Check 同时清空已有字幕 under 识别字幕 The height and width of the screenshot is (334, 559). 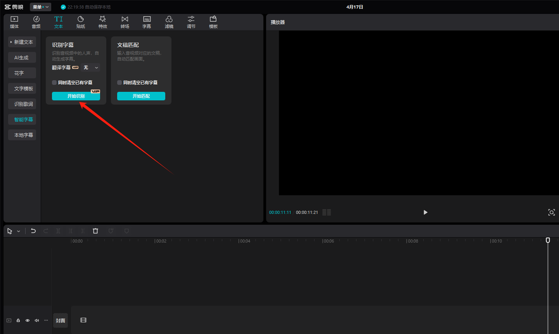click(x=54, y=83)
